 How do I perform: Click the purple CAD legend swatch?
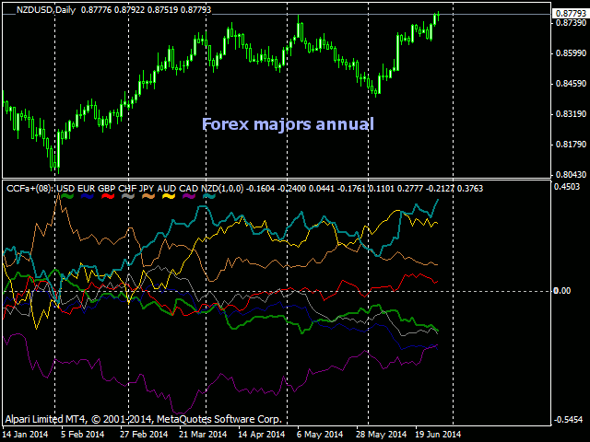click(189, 196)
